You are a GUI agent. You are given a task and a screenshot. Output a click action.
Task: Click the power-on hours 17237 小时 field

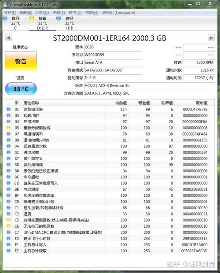coord(198,78)
